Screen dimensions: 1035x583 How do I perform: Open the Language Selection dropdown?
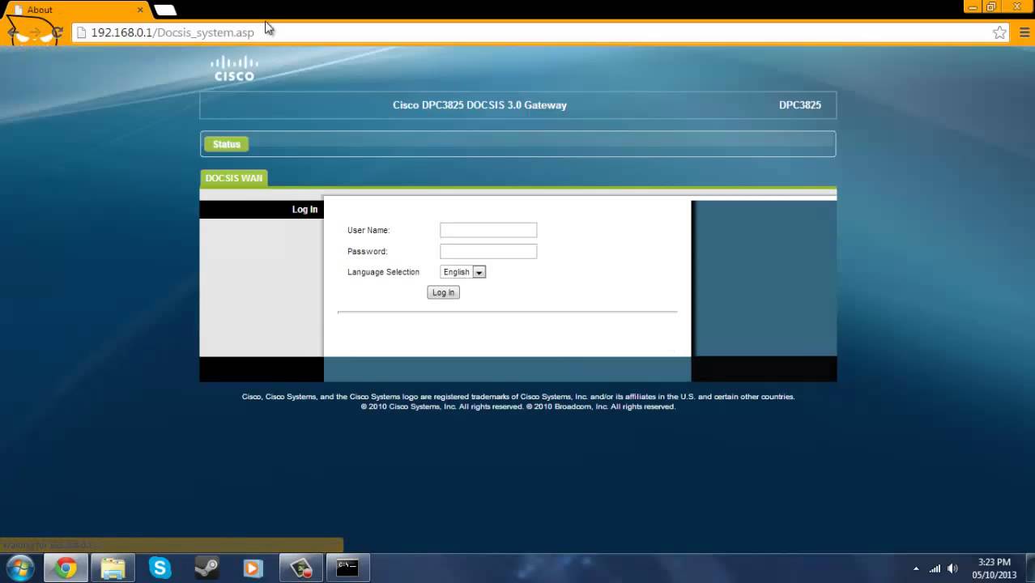click(x=462, y=272)
